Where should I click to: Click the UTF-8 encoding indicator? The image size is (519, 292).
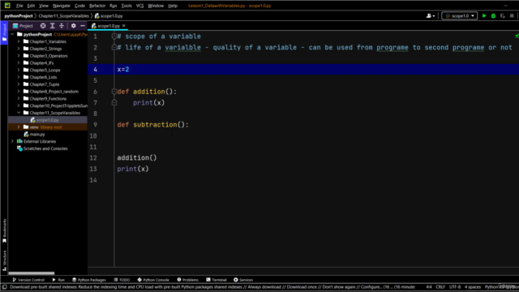click(x=455, y=286)
